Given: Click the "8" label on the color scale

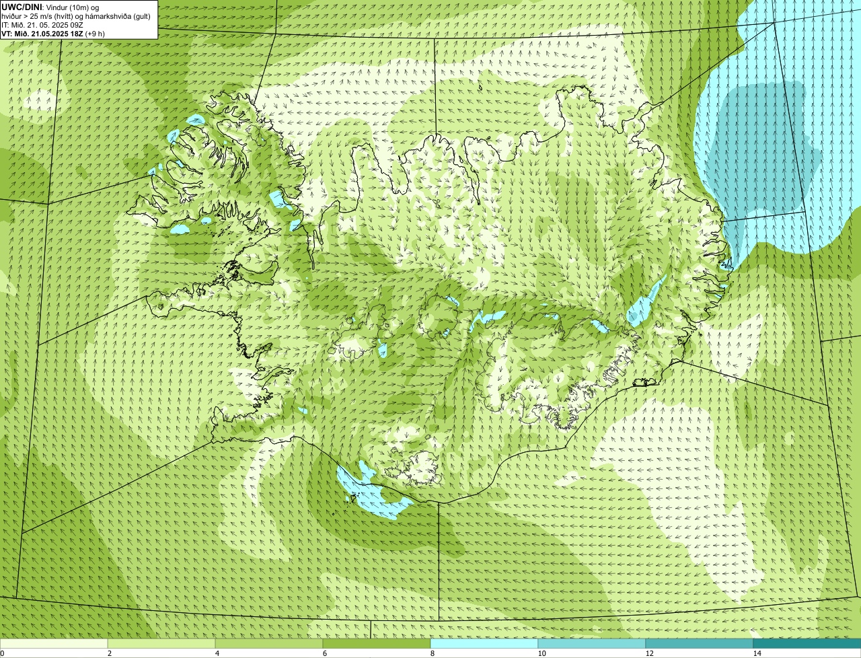Looking at the screenshot, I should coord(432,653).
